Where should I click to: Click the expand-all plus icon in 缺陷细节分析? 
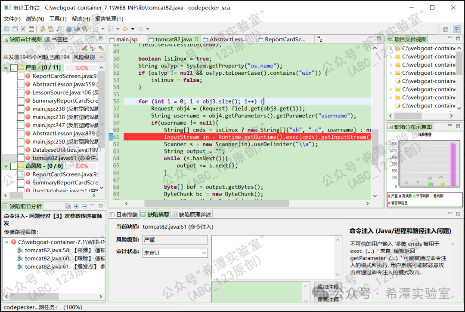[76, 206]
